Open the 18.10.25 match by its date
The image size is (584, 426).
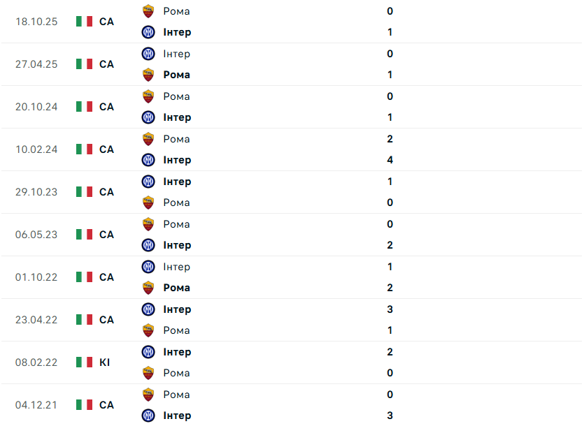pos(36,22)
